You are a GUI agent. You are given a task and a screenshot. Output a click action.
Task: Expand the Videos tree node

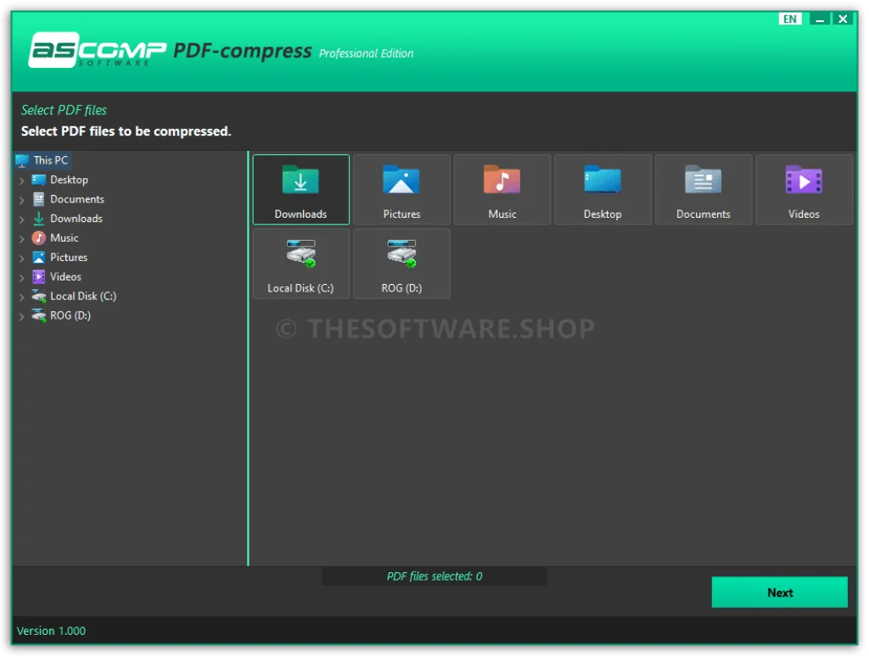21,277
